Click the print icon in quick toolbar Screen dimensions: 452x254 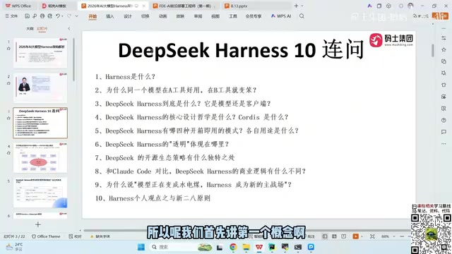(x=42, y=16)
